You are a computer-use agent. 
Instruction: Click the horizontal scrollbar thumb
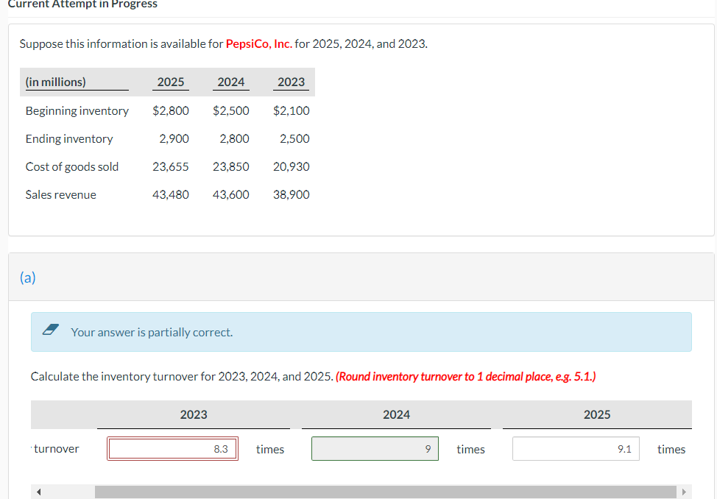pos(386,492)
